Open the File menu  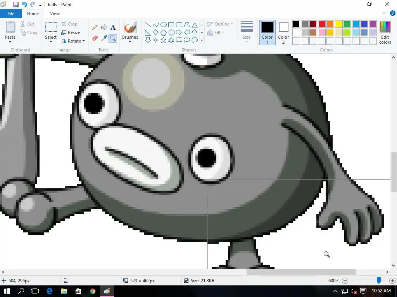coord(11,14)
